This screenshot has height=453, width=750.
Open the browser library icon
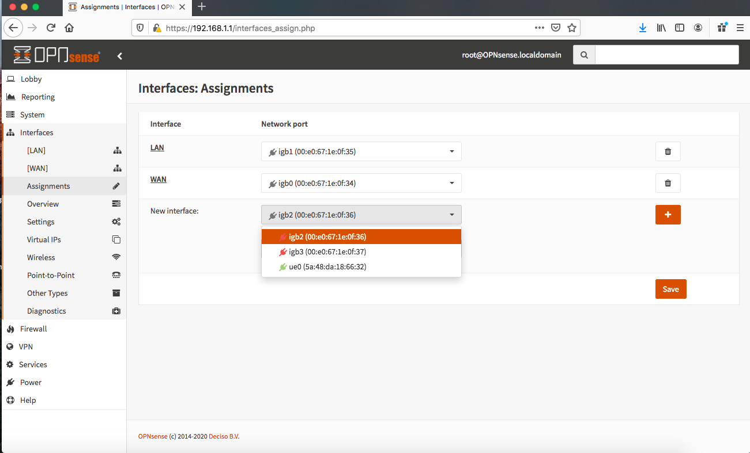click(661, 28)
